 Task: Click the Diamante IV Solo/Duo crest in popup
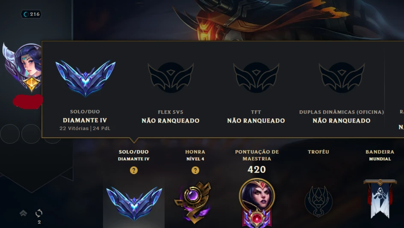coord(85,78)
